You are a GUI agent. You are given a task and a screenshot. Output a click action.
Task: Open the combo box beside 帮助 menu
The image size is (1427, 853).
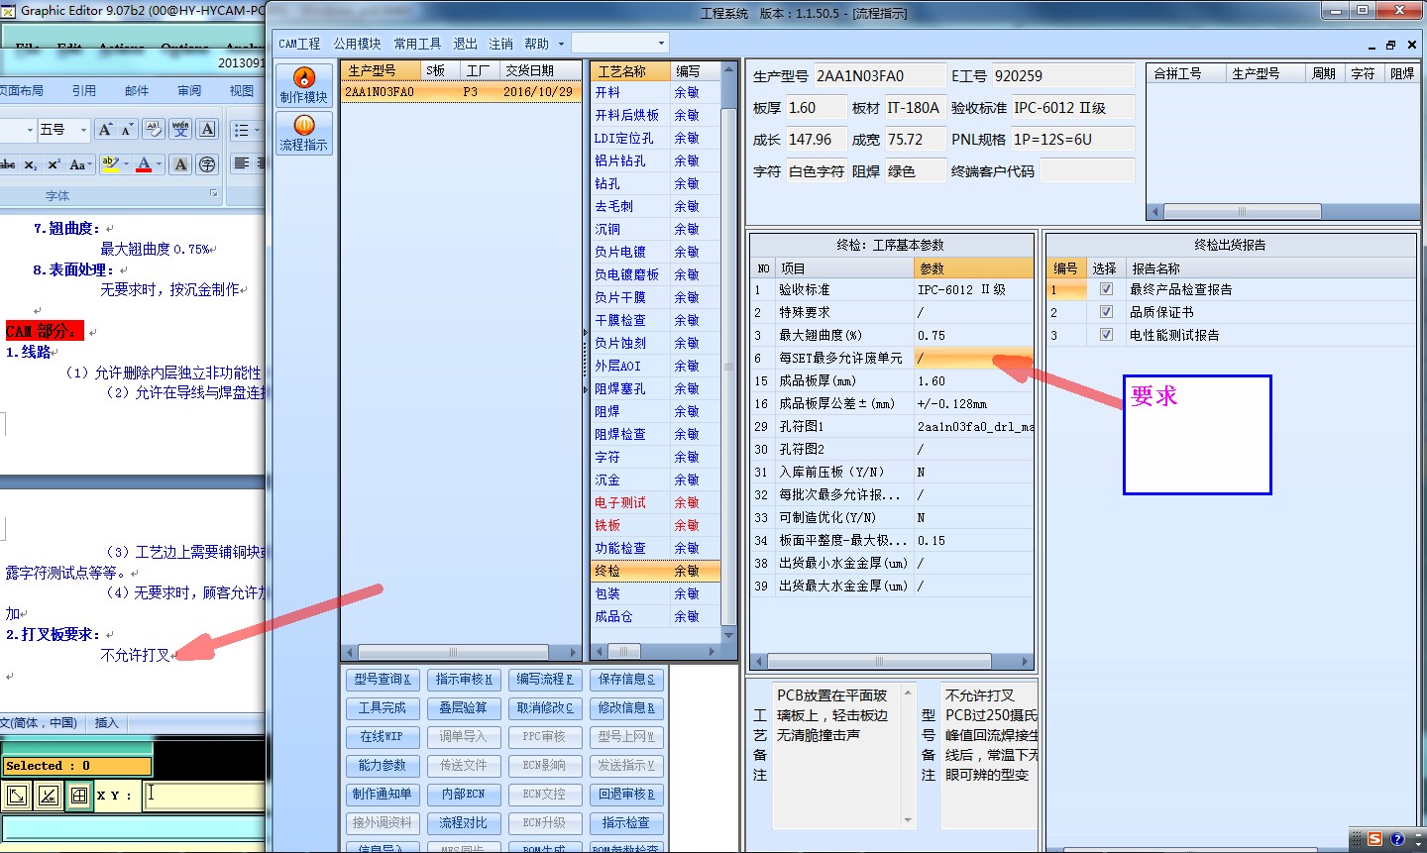coord(620,43)
